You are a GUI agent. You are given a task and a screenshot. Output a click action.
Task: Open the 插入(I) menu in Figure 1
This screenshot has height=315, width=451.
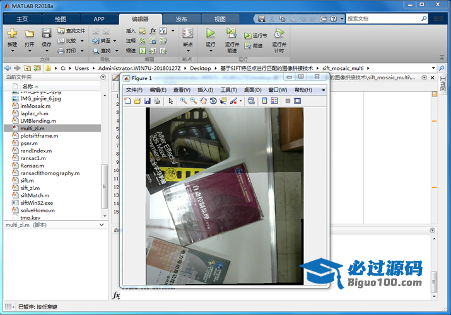[206, 90]
